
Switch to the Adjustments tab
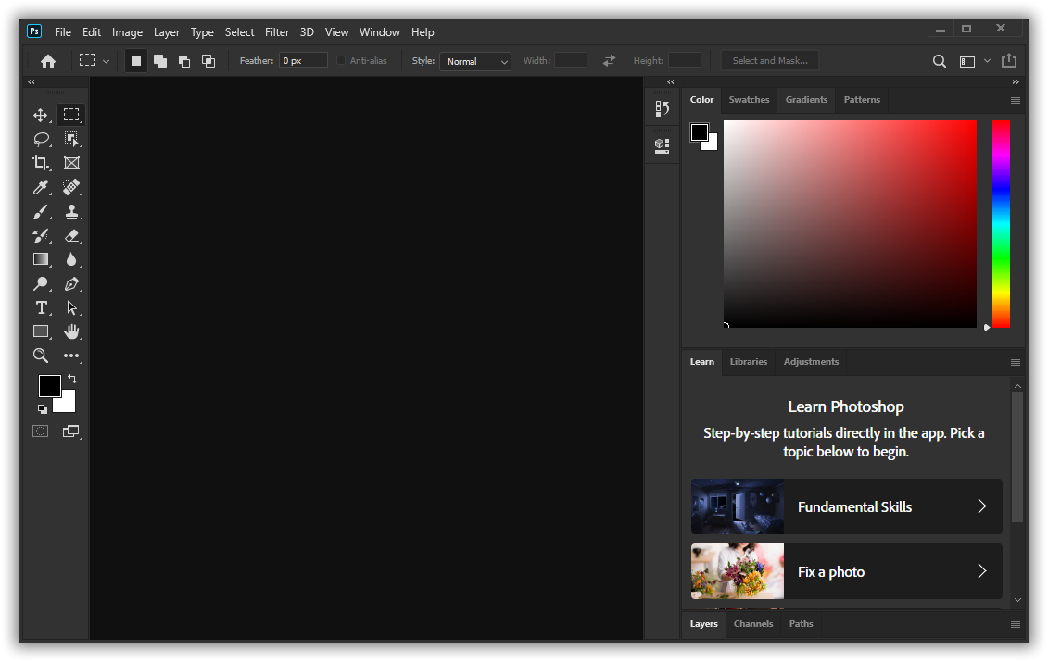811,361
